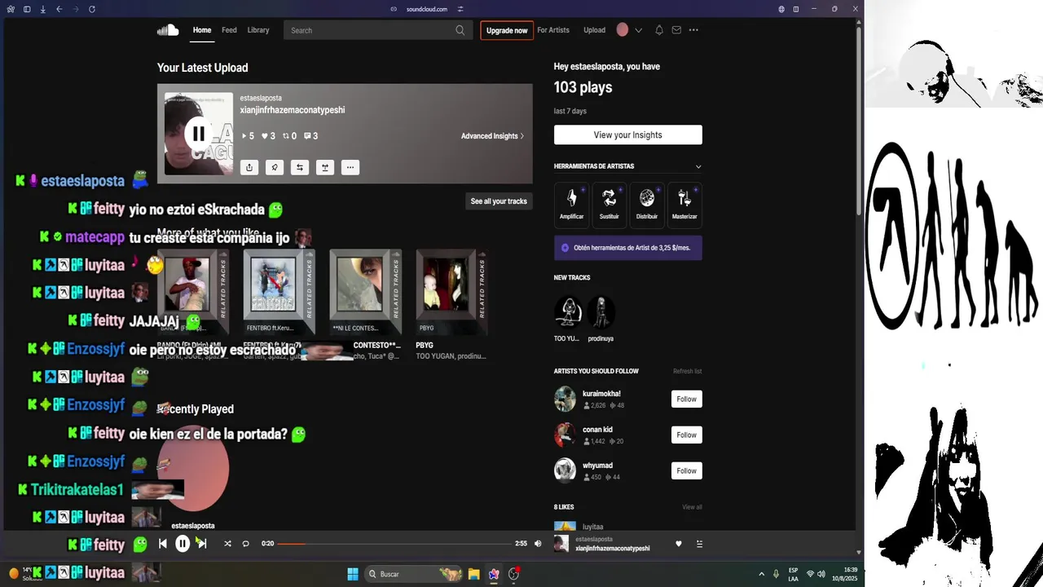The height and width of the screenshot is (587, 1043).
Task: Click the fourth action icon under latest upload
Action: click(325, 167)
